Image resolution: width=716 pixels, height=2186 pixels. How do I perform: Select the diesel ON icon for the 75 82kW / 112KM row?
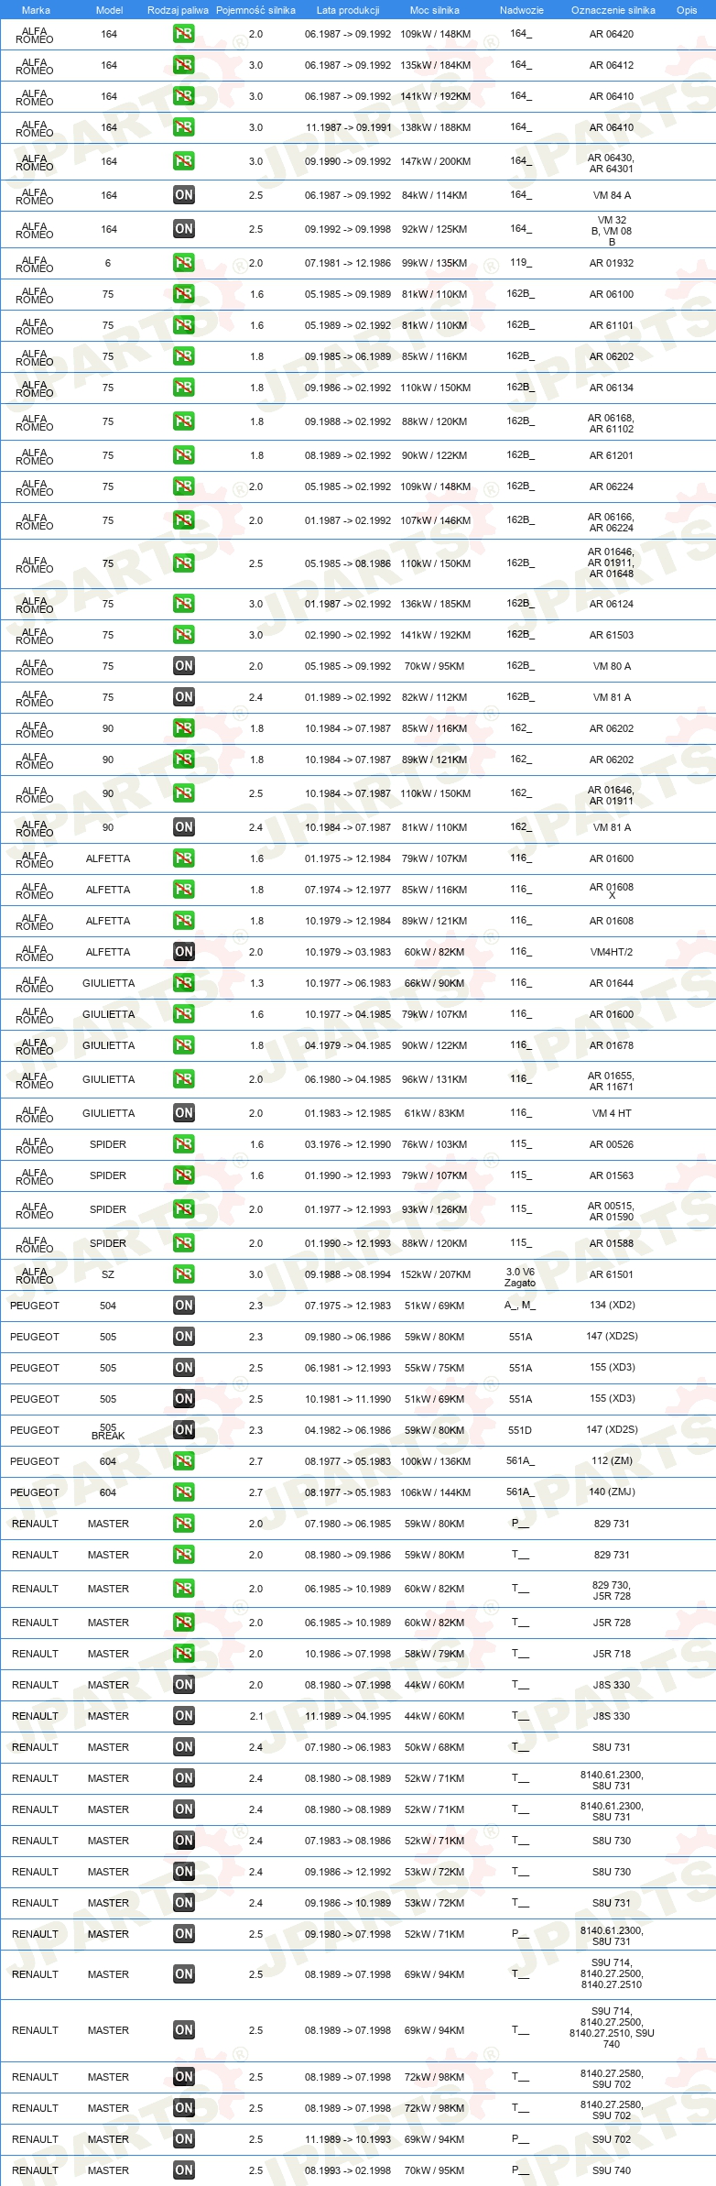pos(184,697)
